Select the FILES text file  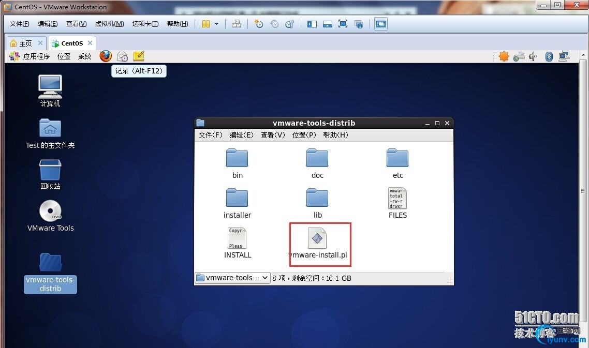397,203
